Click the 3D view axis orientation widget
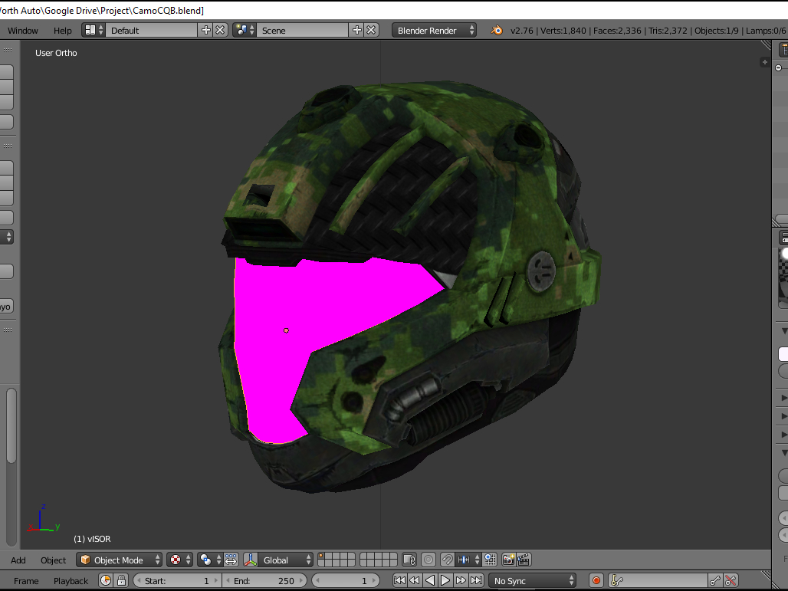The image size is (788, 591). coord(43,519)
